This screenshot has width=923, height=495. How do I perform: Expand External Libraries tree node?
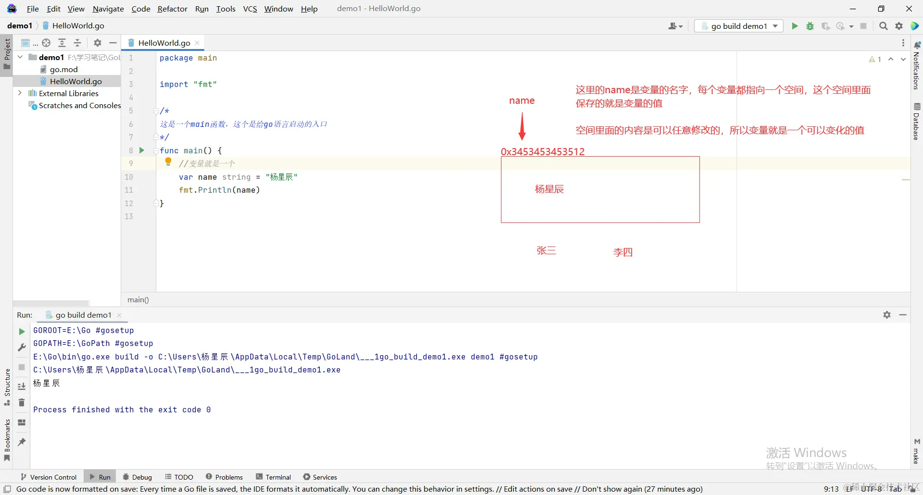[x=20, y=93]
